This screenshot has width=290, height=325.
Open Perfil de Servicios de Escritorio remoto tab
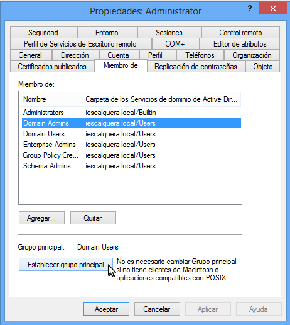80,44
